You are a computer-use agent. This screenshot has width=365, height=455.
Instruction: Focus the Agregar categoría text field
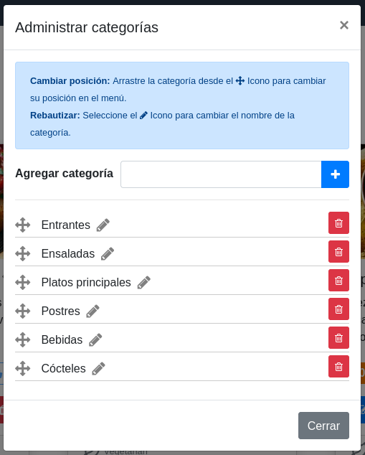click(x=221, y=174)
